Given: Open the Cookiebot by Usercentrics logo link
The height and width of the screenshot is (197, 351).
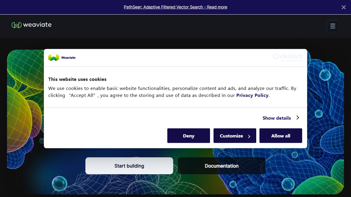Looking at the screenshot, I should (288, 57).
